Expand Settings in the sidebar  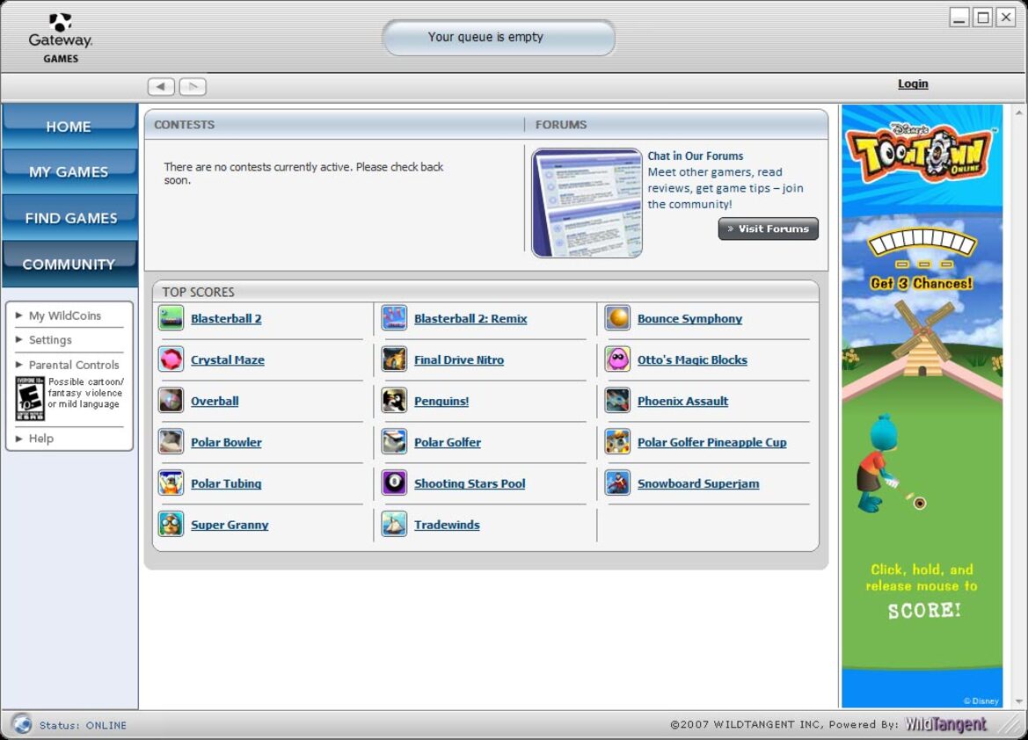pyautogui.click(x=44, y=339)
